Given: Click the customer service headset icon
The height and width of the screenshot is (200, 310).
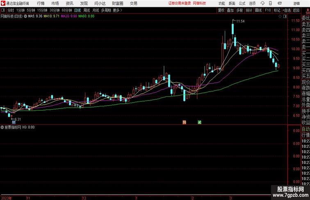Looking at the screenshot, I should (262, 3).
